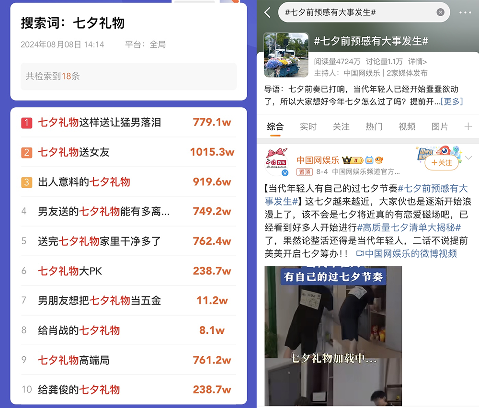Play the 七夕礼物加载中 video

point(333,336)
